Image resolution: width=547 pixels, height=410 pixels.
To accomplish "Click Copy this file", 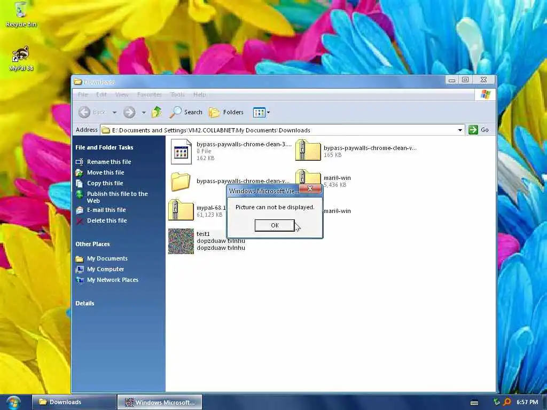I will (x=105, y=183).
